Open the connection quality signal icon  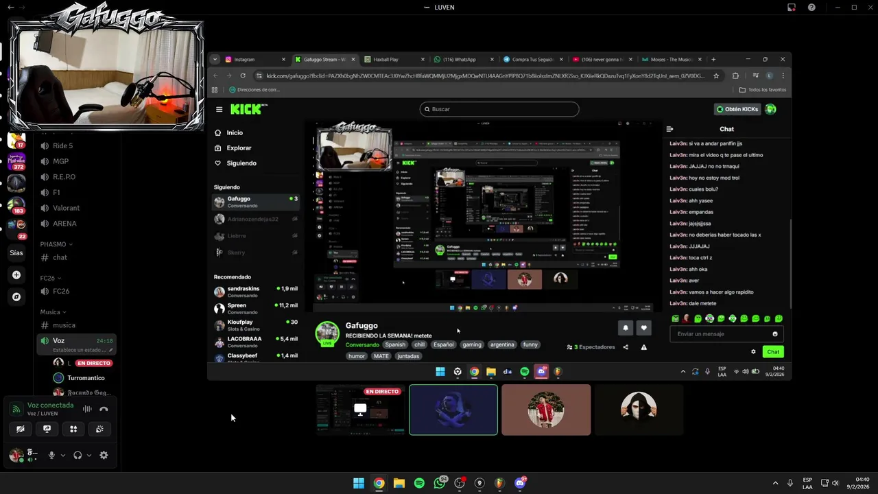tap(16, 409)
